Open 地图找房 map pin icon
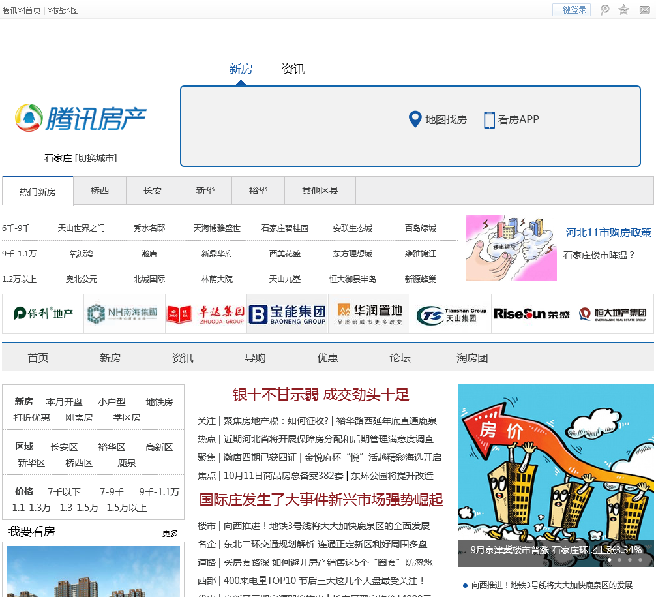 [415, 119]
